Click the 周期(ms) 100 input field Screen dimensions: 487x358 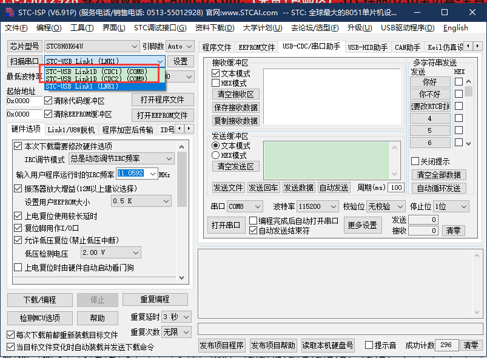click(396, 187)
